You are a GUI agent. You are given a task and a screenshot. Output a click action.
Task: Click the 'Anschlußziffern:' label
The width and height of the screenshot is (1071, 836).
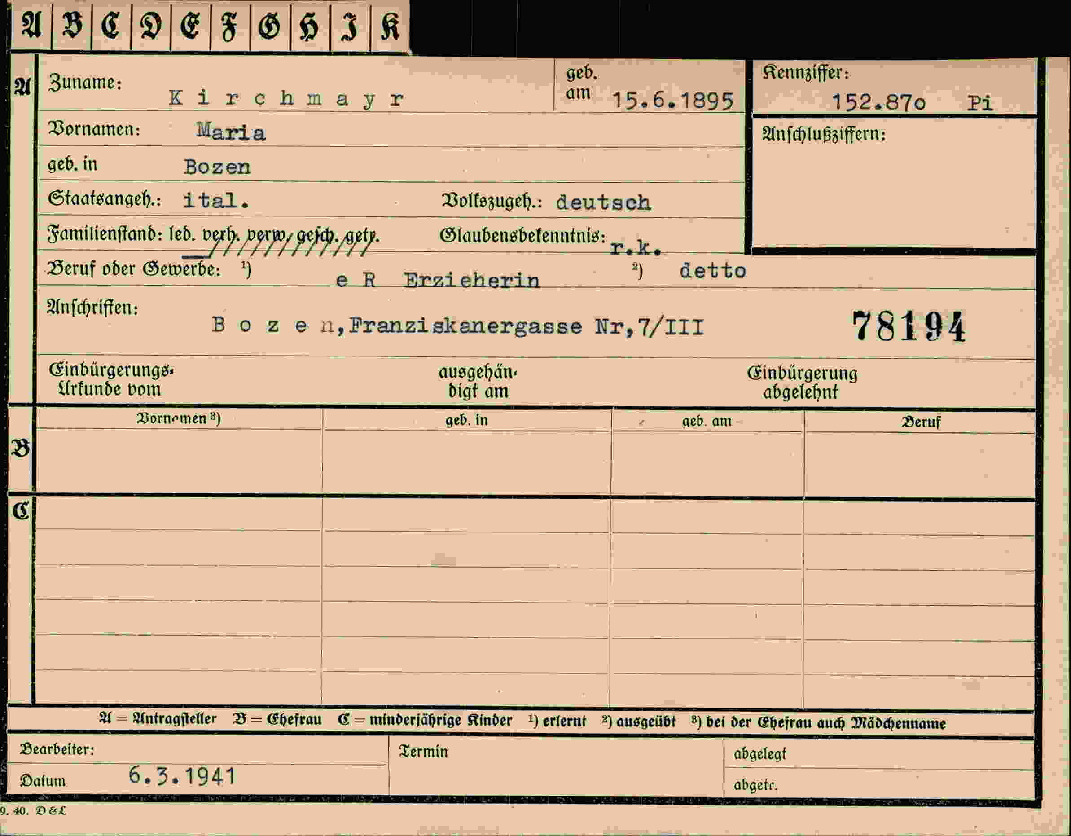coord(824,134)
